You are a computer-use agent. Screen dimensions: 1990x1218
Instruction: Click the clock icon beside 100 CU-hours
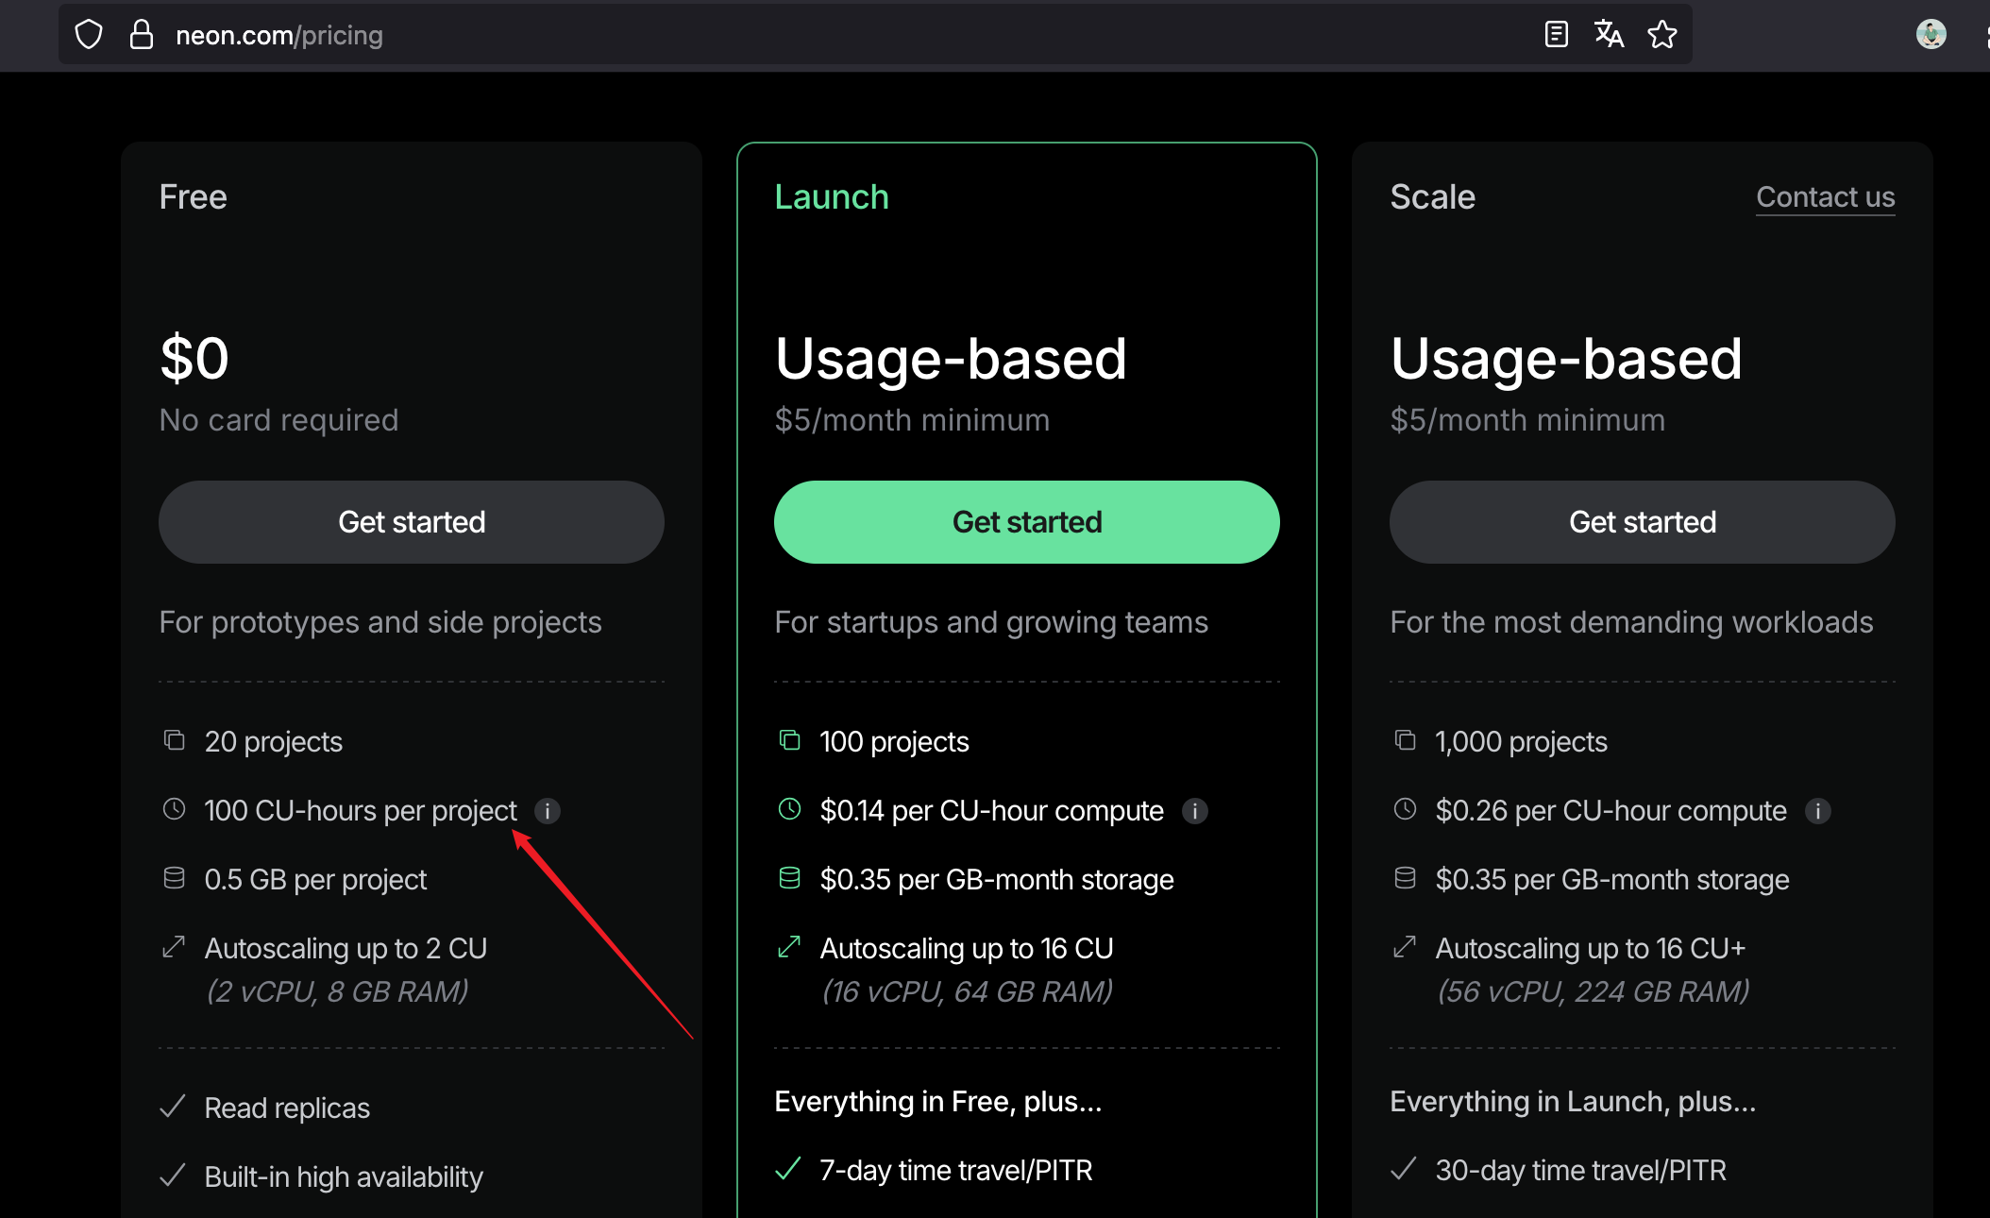pos(174,809)
